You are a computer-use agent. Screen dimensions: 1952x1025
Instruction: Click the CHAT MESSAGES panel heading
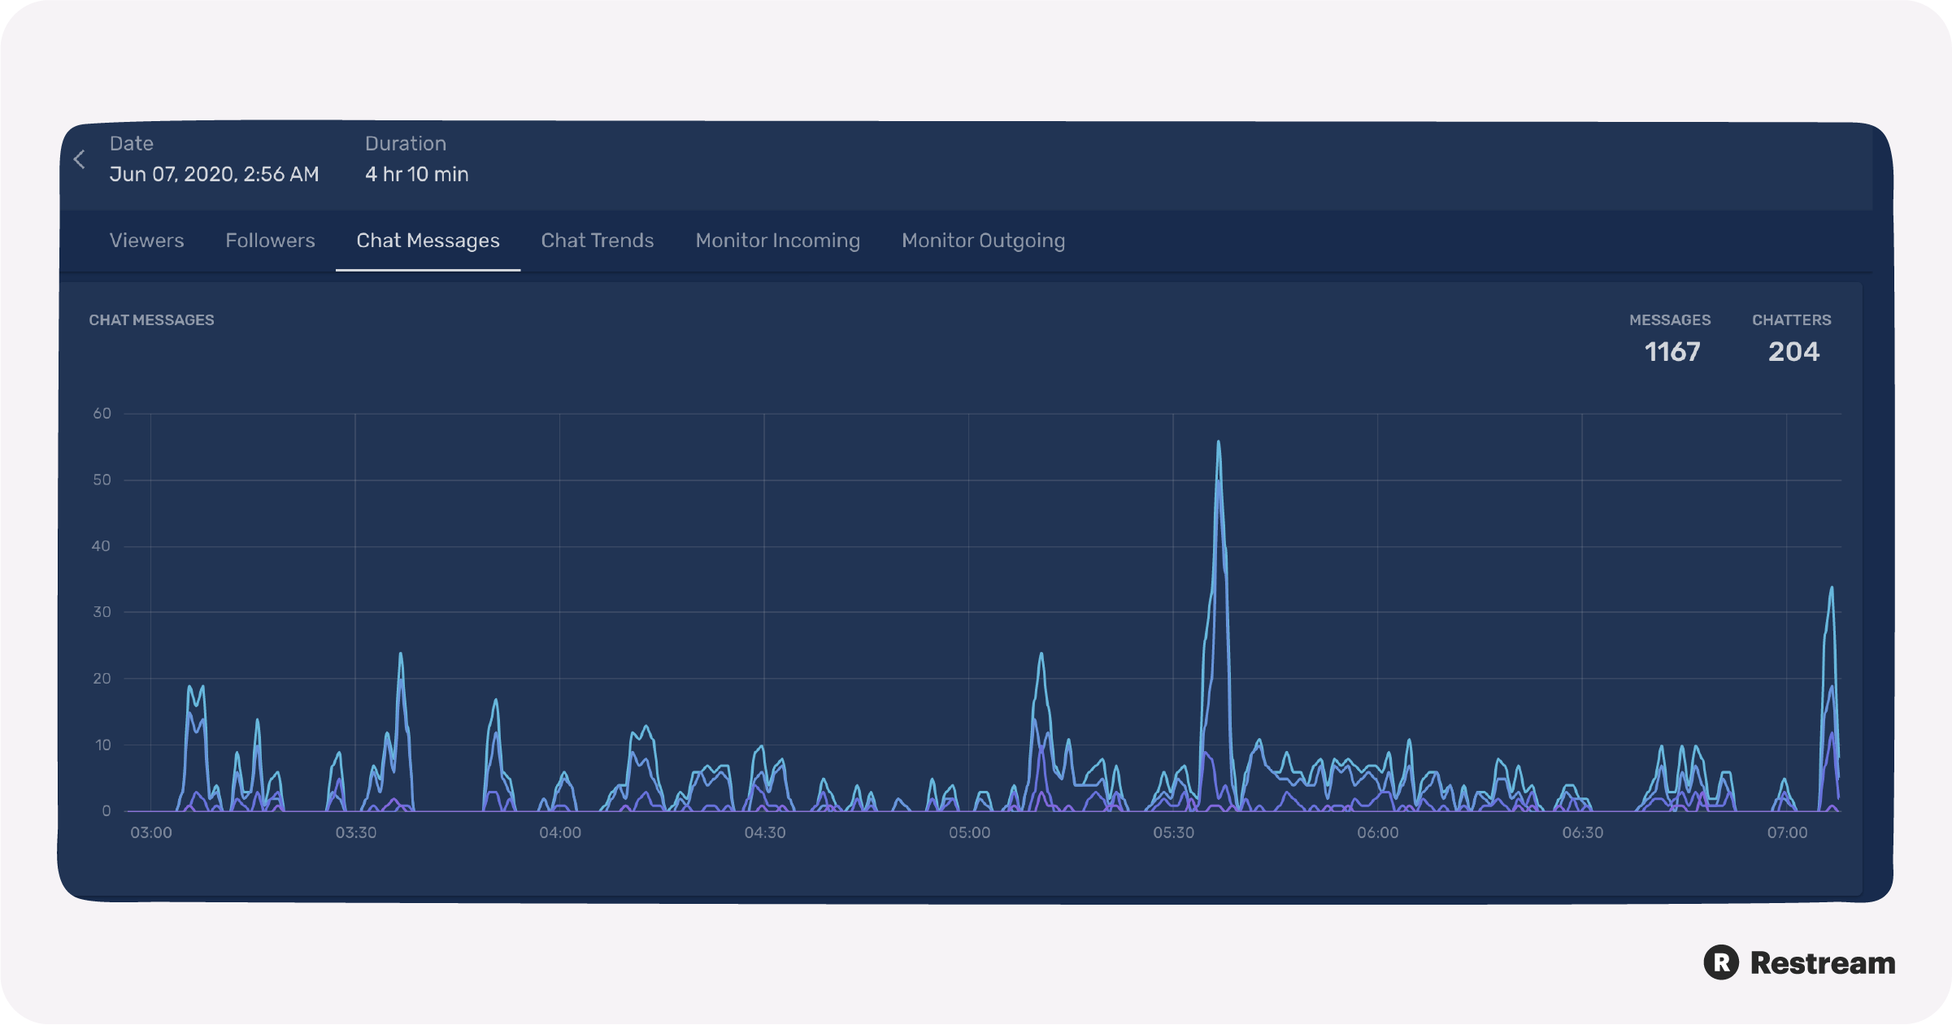(x=151, y=319)
